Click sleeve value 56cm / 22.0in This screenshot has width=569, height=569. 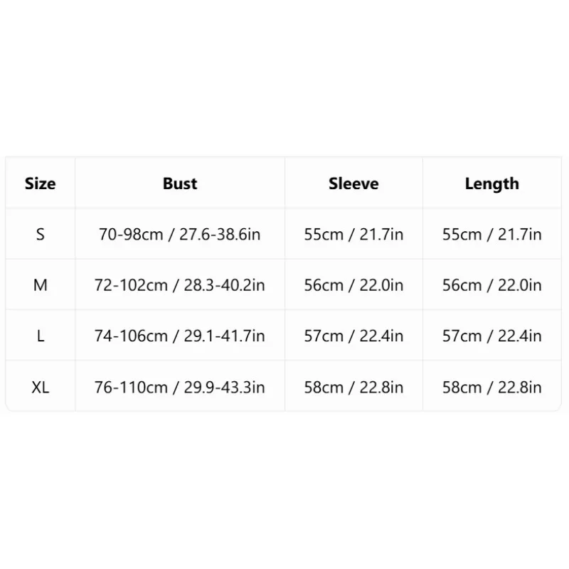point(353,285)
